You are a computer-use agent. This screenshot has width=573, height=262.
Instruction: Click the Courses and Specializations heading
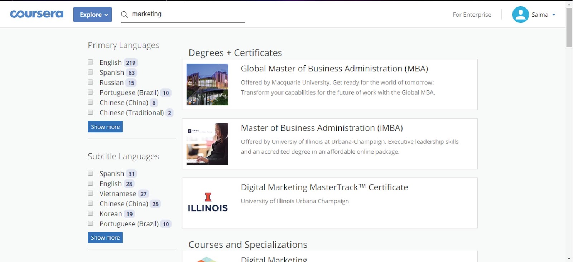(248, 245)
